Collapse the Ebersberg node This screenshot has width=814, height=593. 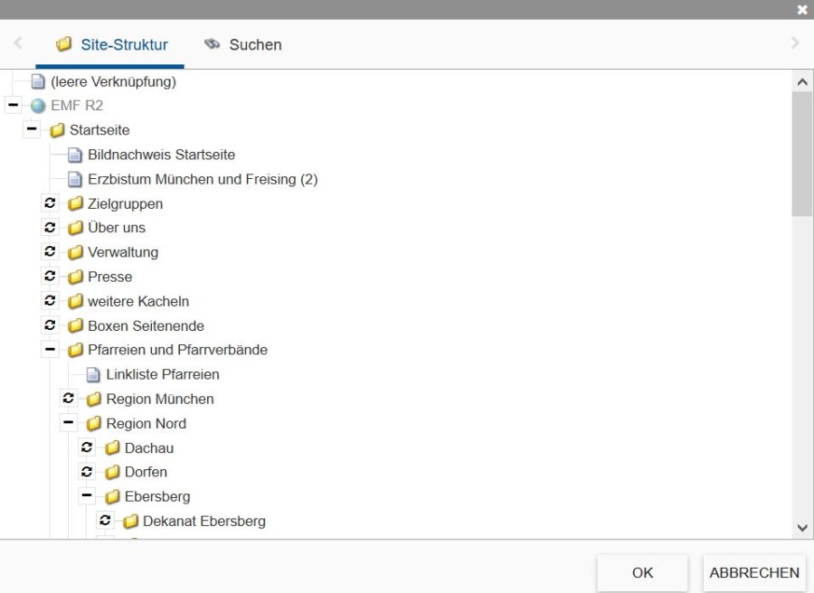click(87, 496)
